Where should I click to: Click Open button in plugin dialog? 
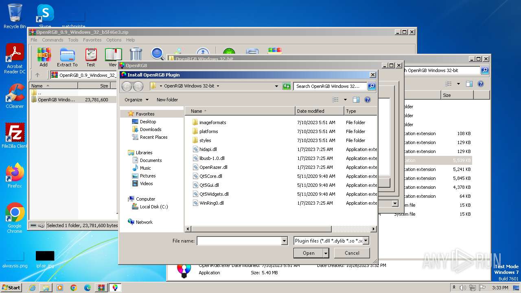tap(309, 253)
